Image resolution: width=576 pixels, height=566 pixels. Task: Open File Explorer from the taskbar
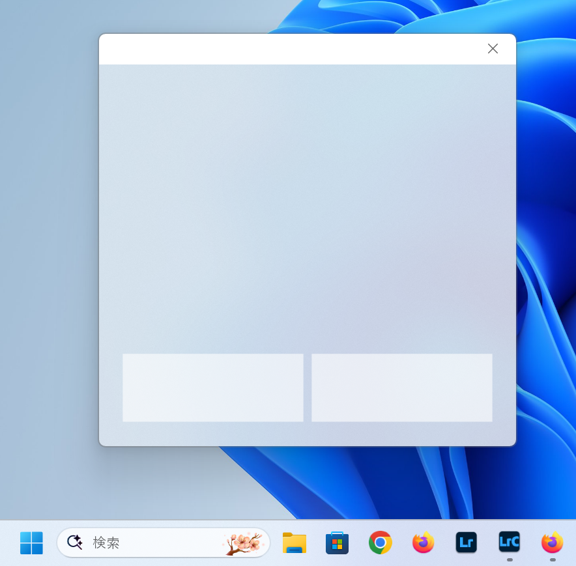295,543
